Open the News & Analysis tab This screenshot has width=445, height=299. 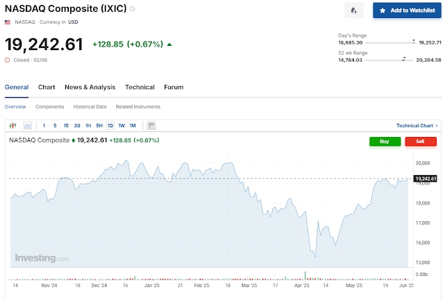pyautogui.click(x=90, y=88)
